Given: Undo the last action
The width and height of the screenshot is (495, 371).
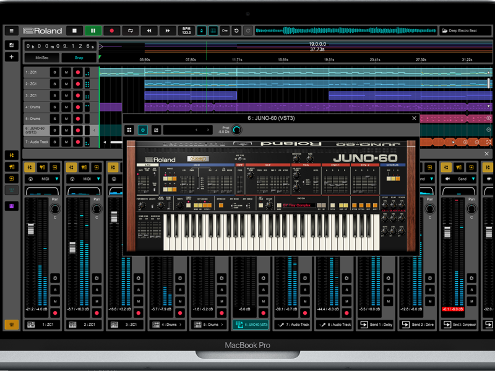Looking at the screenshot, I should (x=236, y=30).
